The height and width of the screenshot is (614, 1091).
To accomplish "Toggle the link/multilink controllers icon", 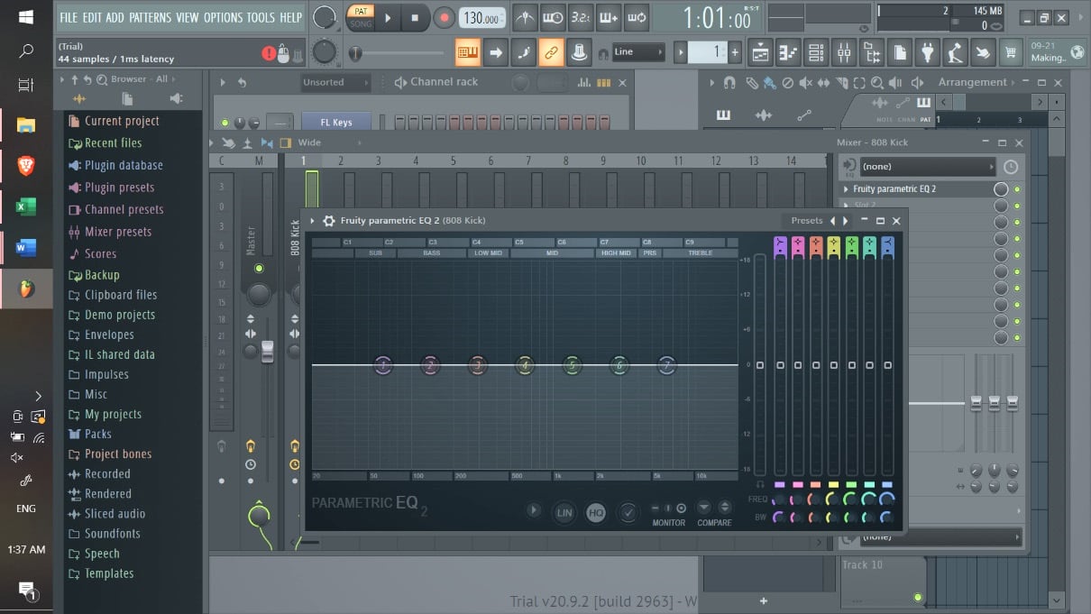I will point(551,52).
